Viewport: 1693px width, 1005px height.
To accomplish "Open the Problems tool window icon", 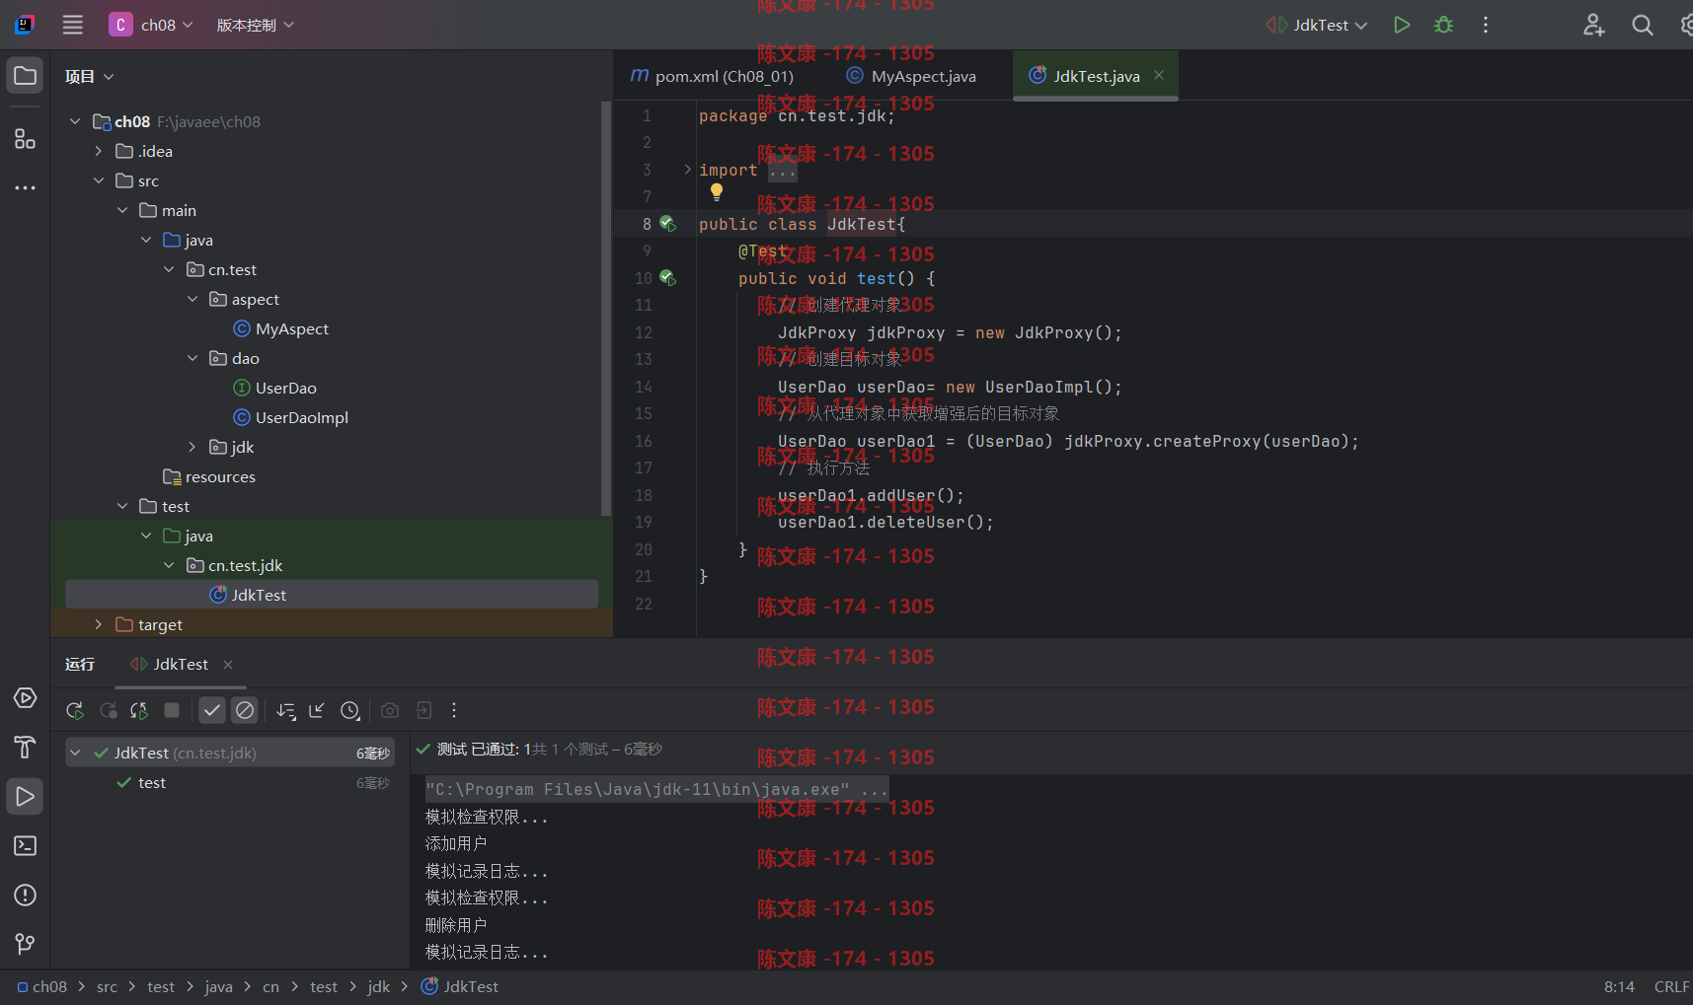I will [25, 896].
